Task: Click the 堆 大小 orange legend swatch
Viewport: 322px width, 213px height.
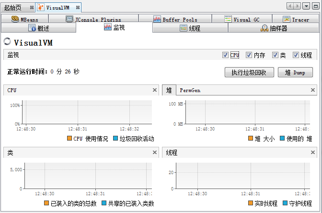Action: tap(251, 138)
